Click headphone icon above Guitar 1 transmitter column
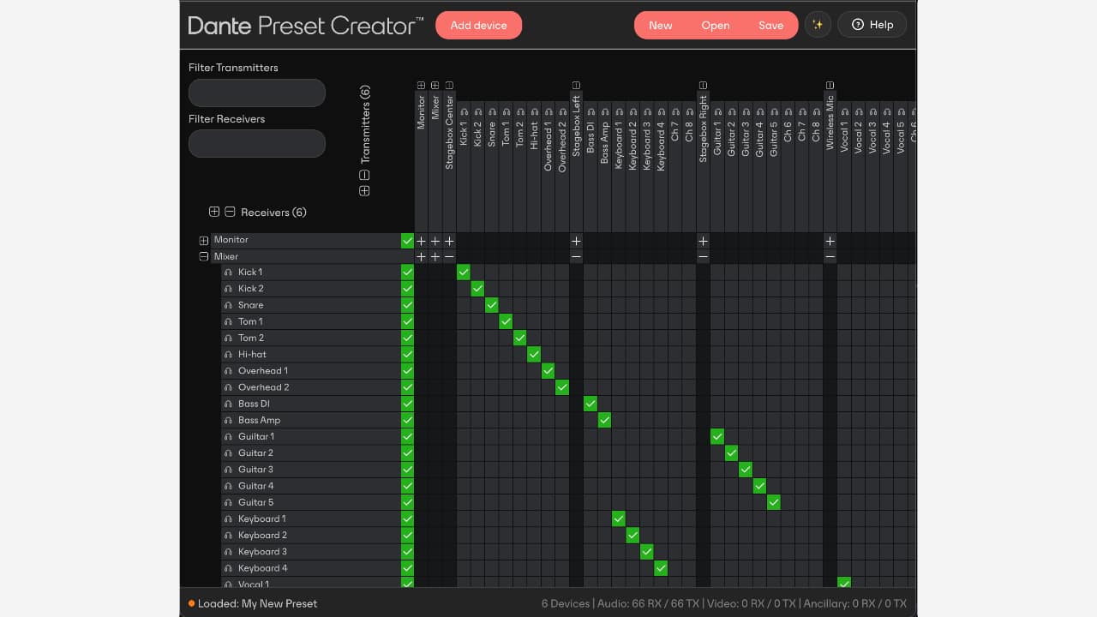This screenshot has width=1097, height=617. tap(717, 112)
